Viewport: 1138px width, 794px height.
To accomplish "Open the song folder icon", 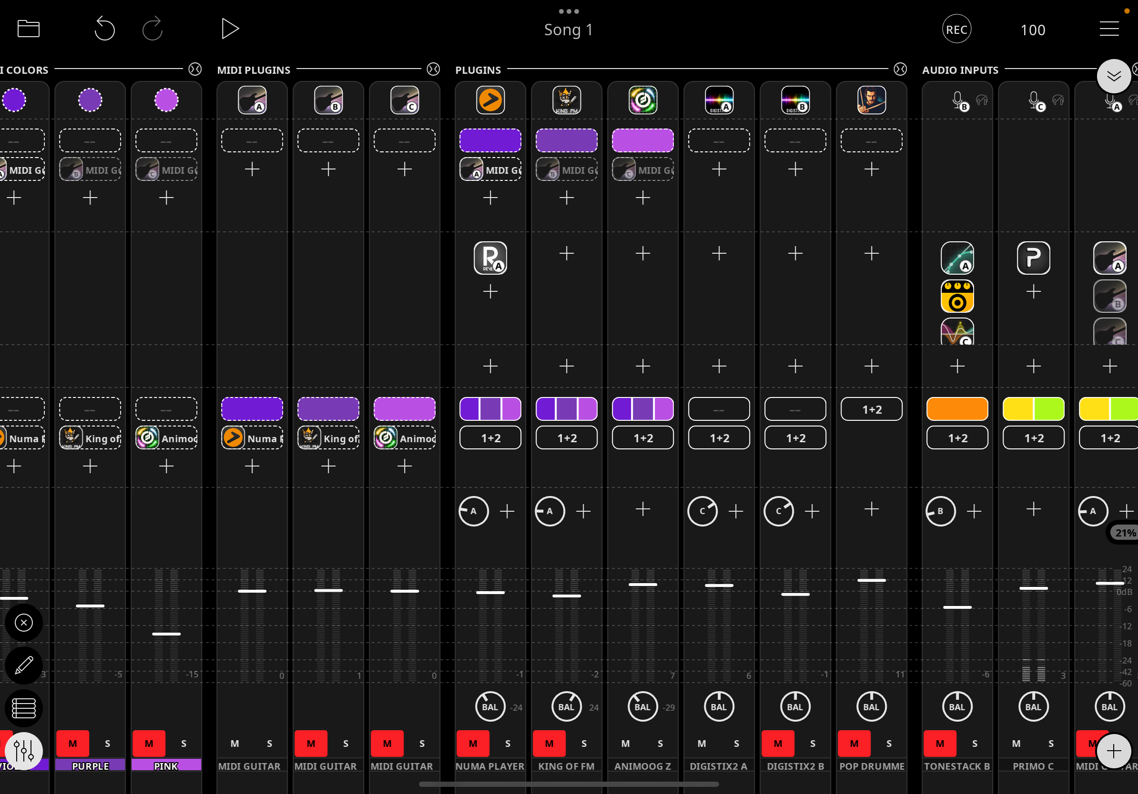I will point(28,29).
